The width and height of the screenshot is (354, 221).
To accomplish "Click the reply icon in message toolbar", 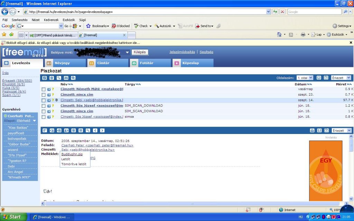I will pos(52,130).
